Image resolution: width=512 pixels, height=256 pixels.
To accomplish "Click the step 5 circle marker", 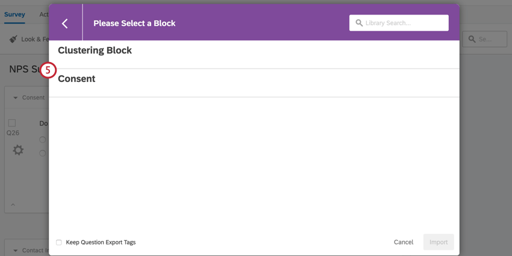I will click(x=48, y=70).
